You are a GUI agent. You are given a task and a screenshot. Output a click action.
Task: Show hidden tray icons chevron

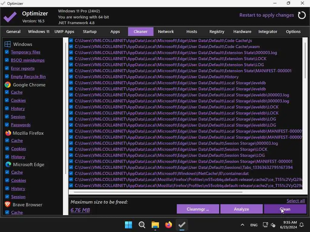pos(242,225)
